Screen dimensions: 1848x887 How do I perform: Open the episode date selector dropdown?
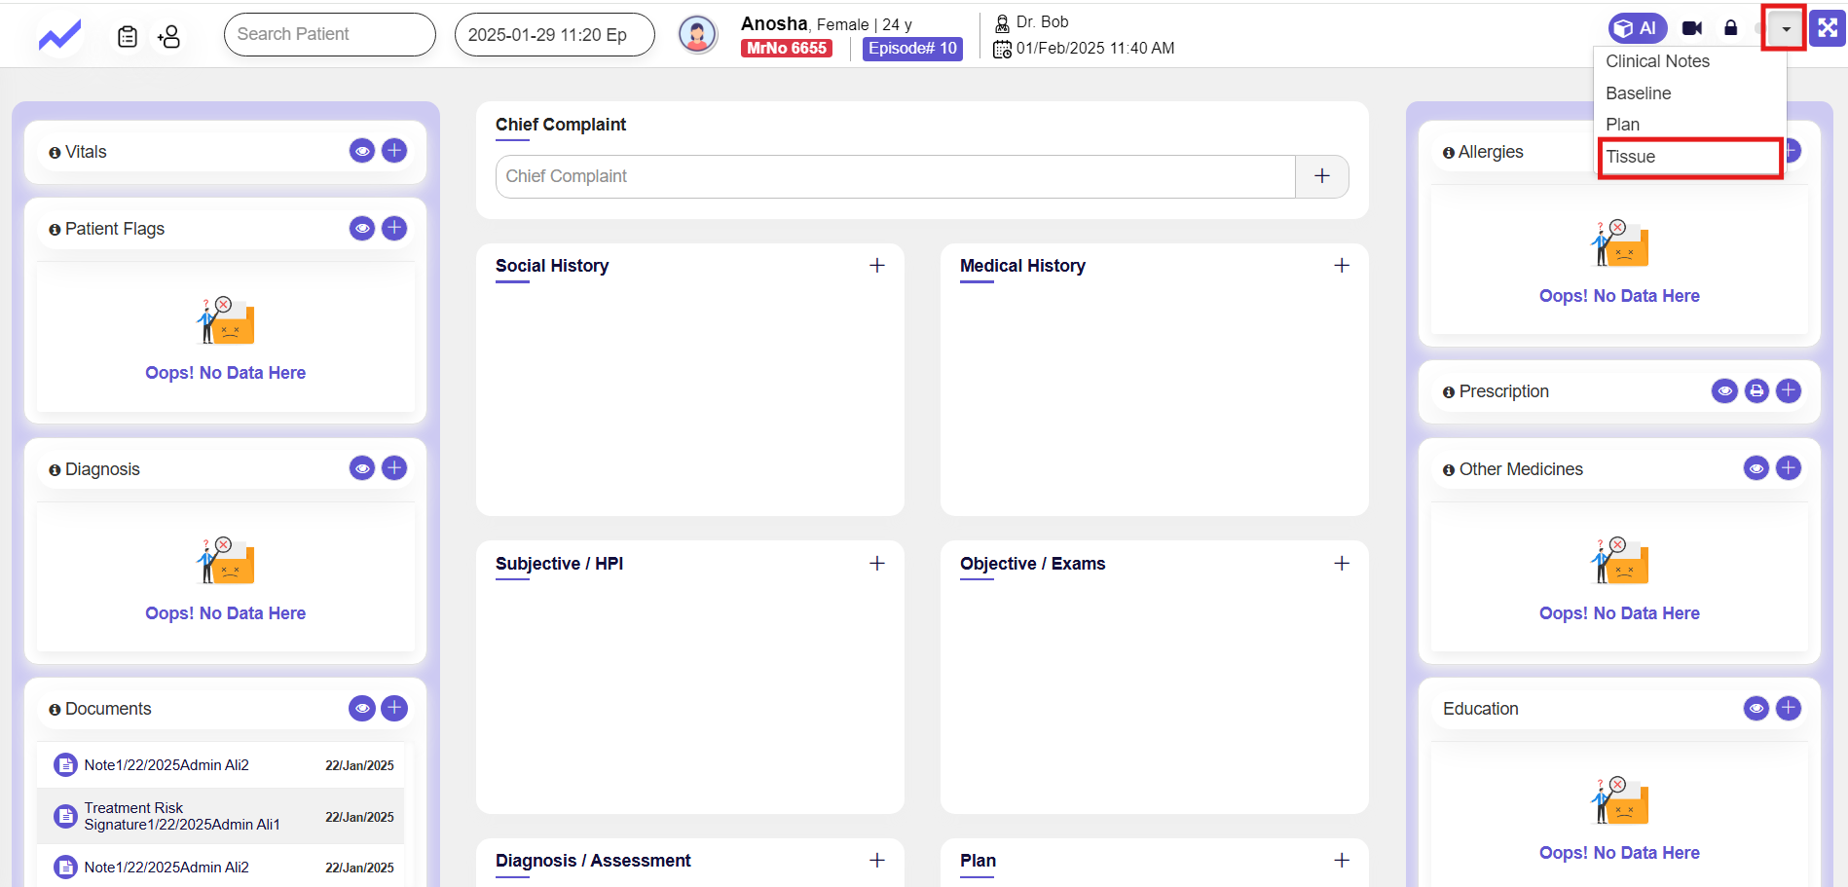pos(554,35)
